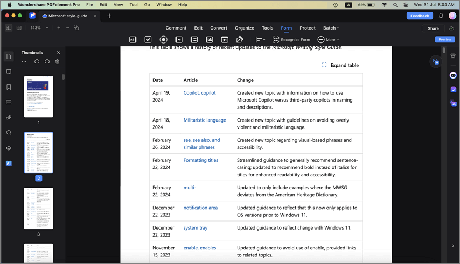Expand the Batch menu

tap(331, 28)
